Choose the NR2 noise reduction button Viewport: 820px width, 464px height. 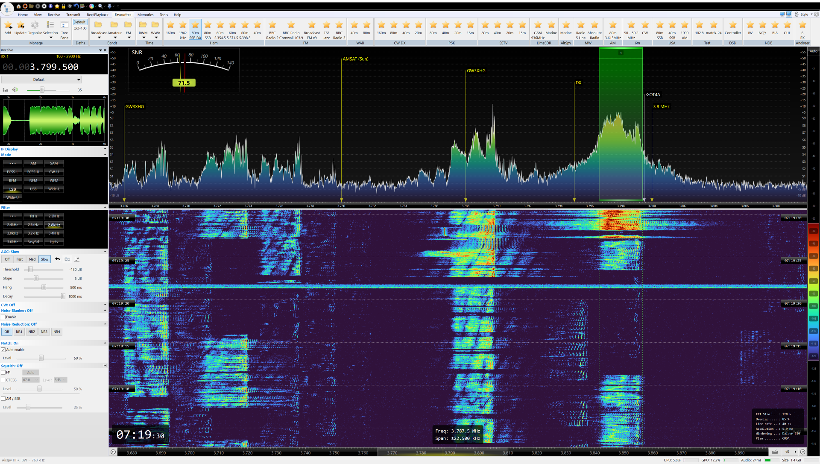click(x=32, y=332)
